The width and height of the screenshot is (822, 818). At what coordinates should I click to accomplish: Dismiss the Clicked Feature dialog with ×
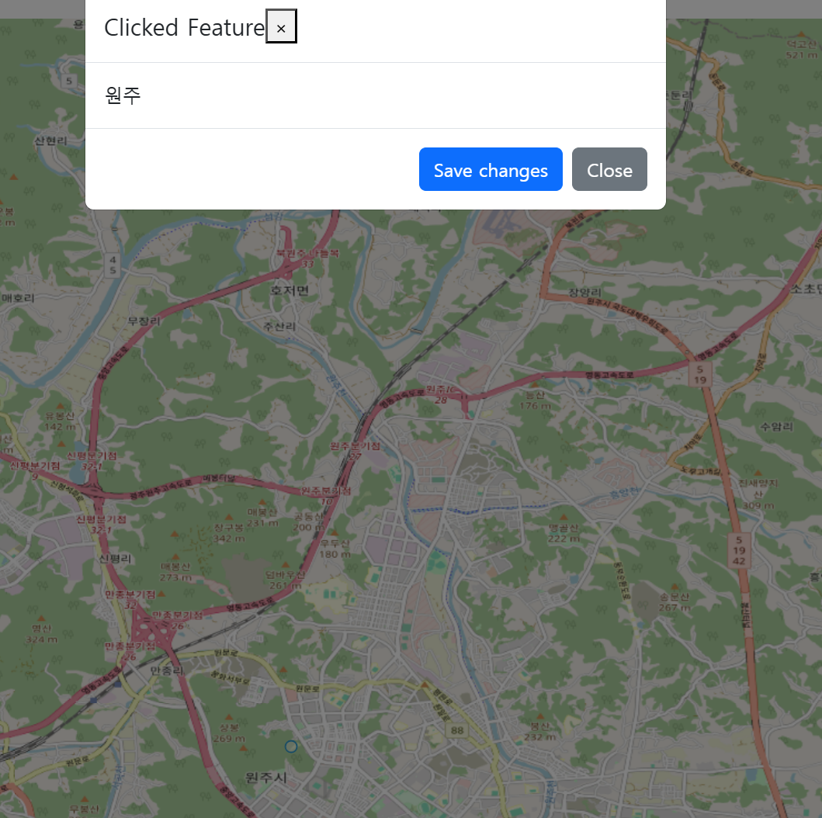click(x=281, y=26)
